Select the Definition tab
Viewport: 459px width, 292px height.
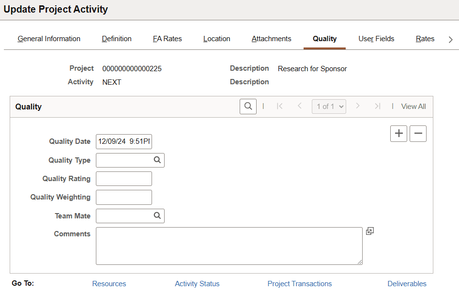(116, 39)
